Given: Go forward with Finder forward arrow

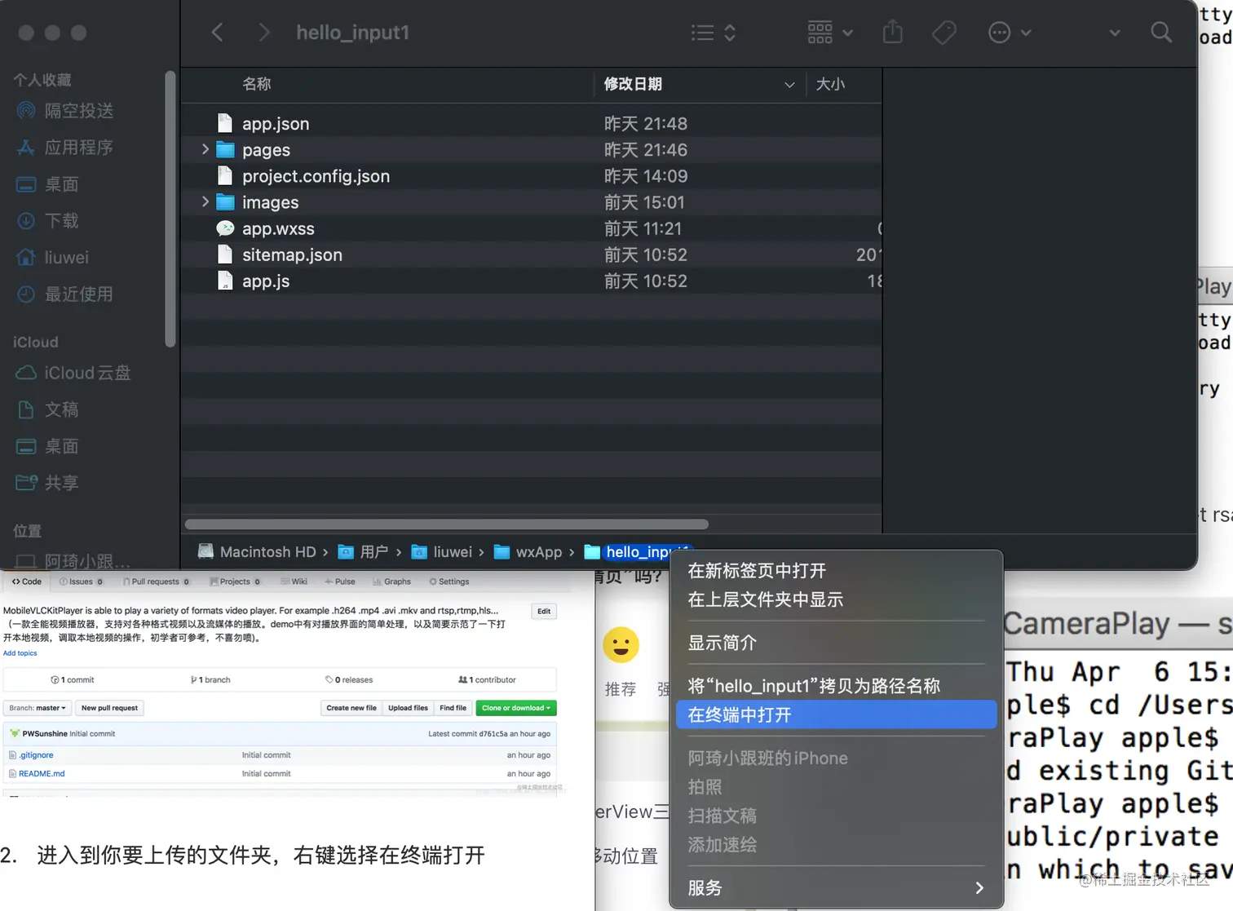Looking at the screenshot, I should pos(263,33).
